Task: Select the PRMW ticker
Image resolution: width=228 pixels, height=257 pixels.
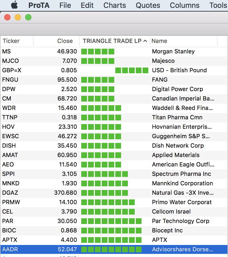Action: pyautogui.click(x=11, y=202)
